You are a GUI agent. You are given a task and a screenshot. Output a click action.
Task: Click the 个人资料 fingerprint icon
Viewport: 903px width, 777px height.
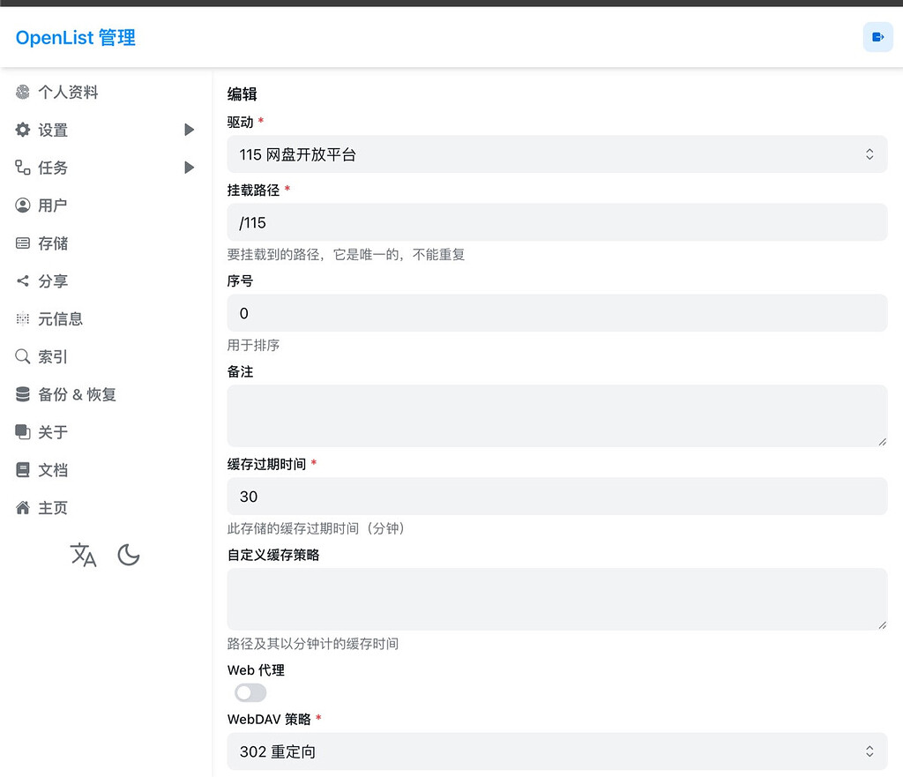pyautogui.click(x=22, y=92)
